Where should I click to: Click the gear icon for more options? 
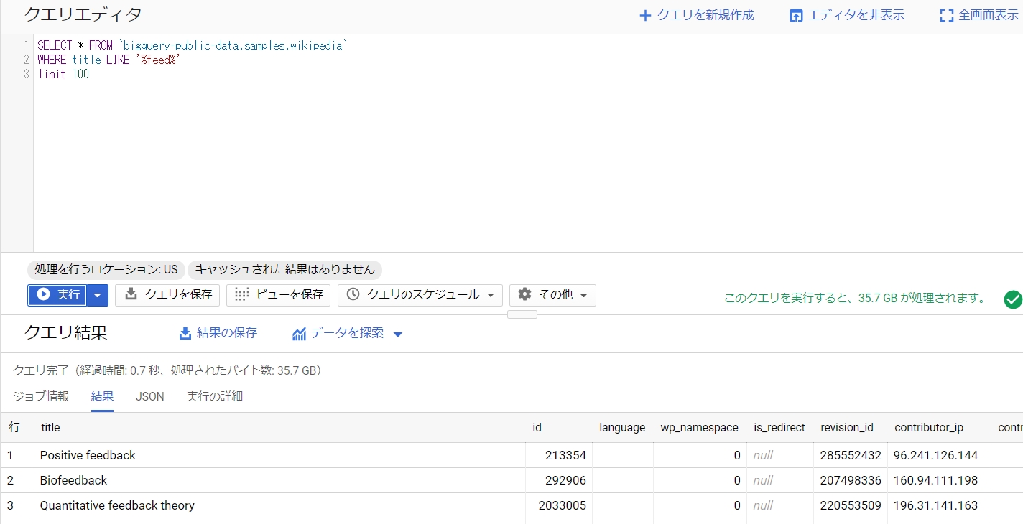[x=525, y=294]
